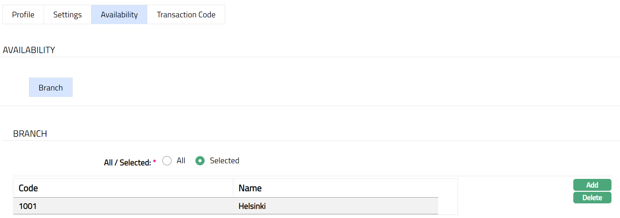Choose the Selected radio button

tap(200, 161)
